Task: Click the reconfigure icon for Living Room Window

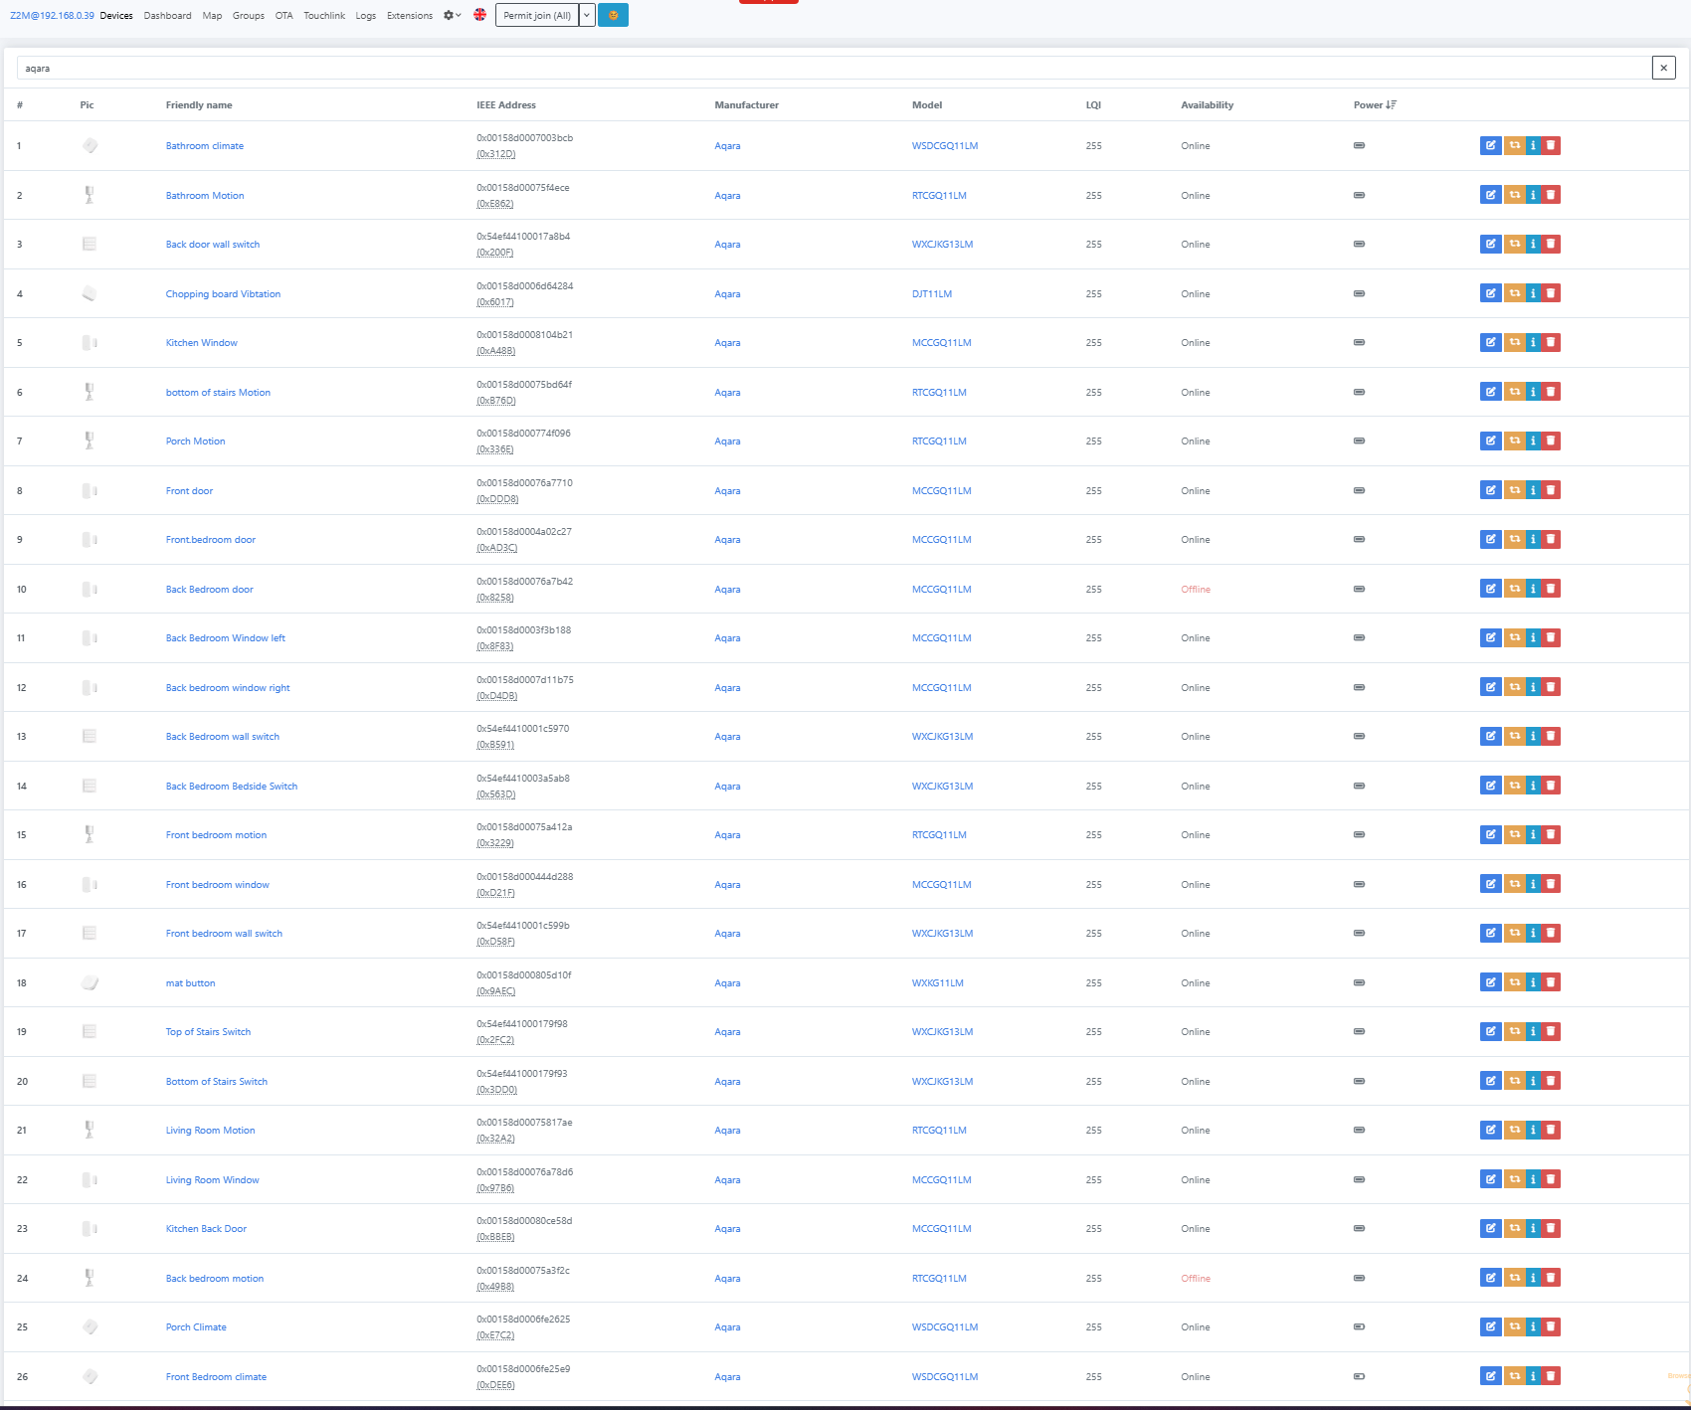Action: point(1514,1179)
